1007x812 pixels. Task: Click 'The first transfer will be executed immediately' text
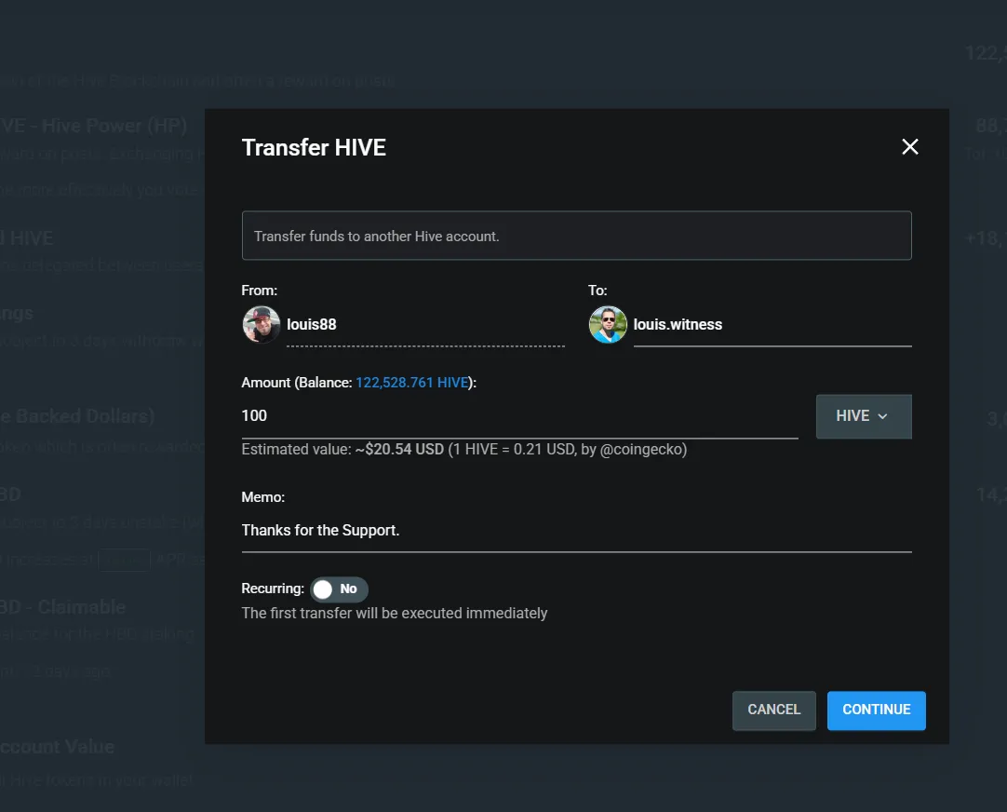395,614
